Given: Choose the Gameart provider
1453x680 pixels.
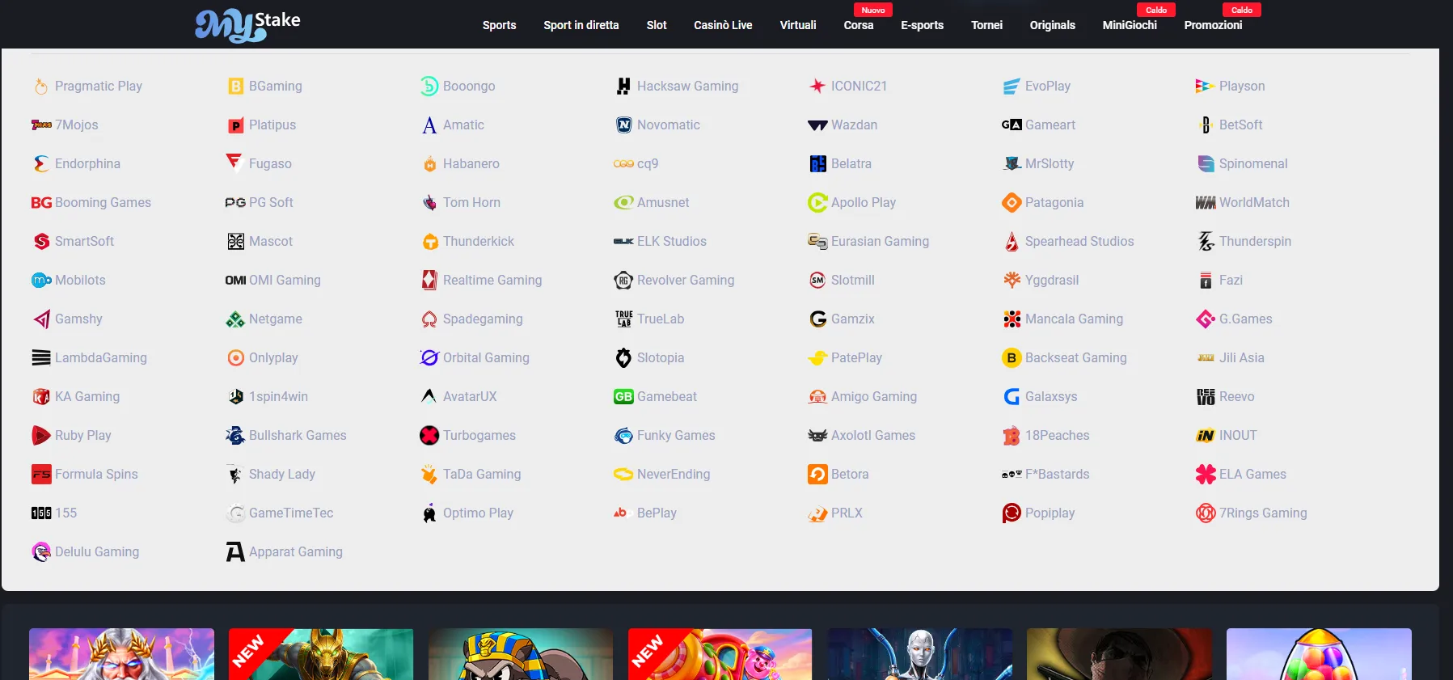Looking at the screenshot, I should point(1038,125).
